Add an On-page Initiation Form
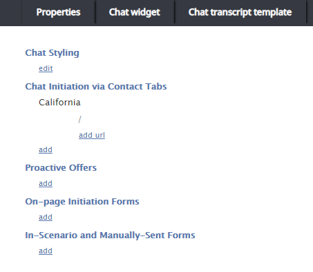 (46, 217)
